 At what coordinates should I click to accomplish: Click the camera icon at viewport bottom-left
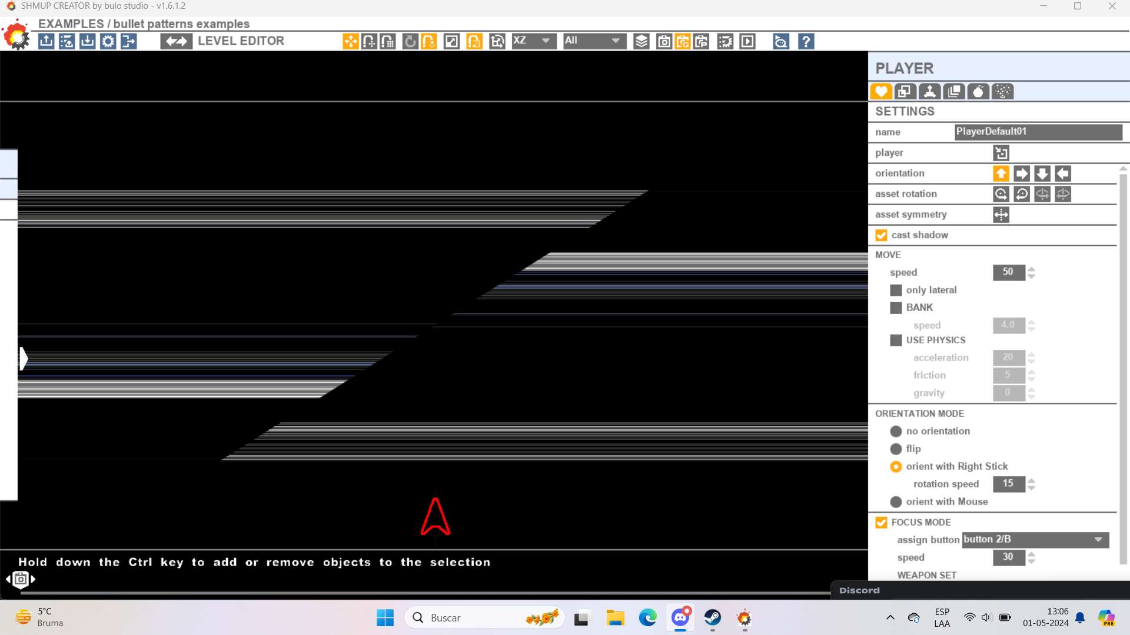click(21, 579)
